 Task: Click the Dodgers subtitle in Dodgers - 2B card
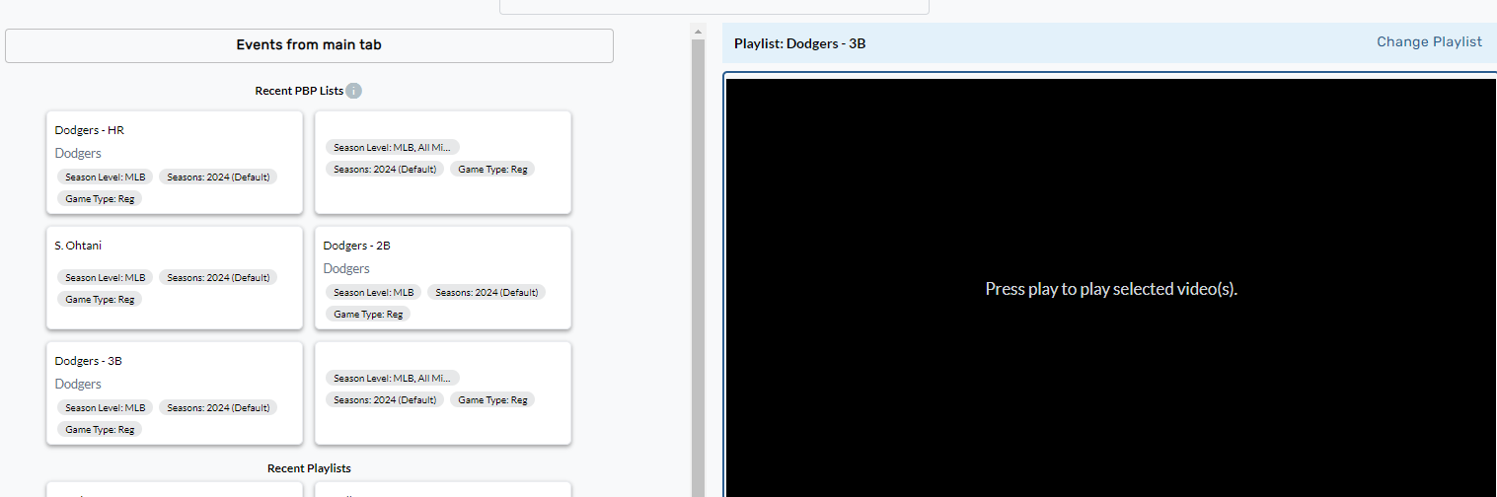(x=346, y=269)
